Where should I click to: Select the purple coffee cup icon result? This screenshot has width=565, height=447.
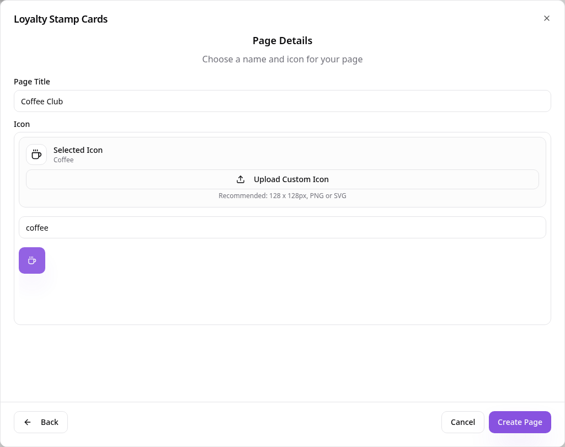[32, 260]
